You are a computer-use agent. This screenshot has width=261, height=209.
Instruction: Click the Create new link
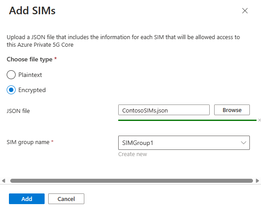tap(133, 154)
